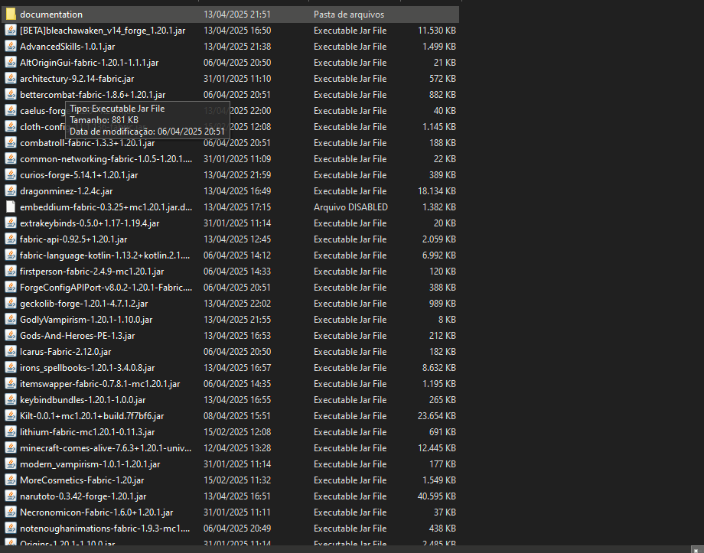The image size is (704, 553).
Task: Click jar icon of bleachawaken_v14_forge file
Action: 11,31
